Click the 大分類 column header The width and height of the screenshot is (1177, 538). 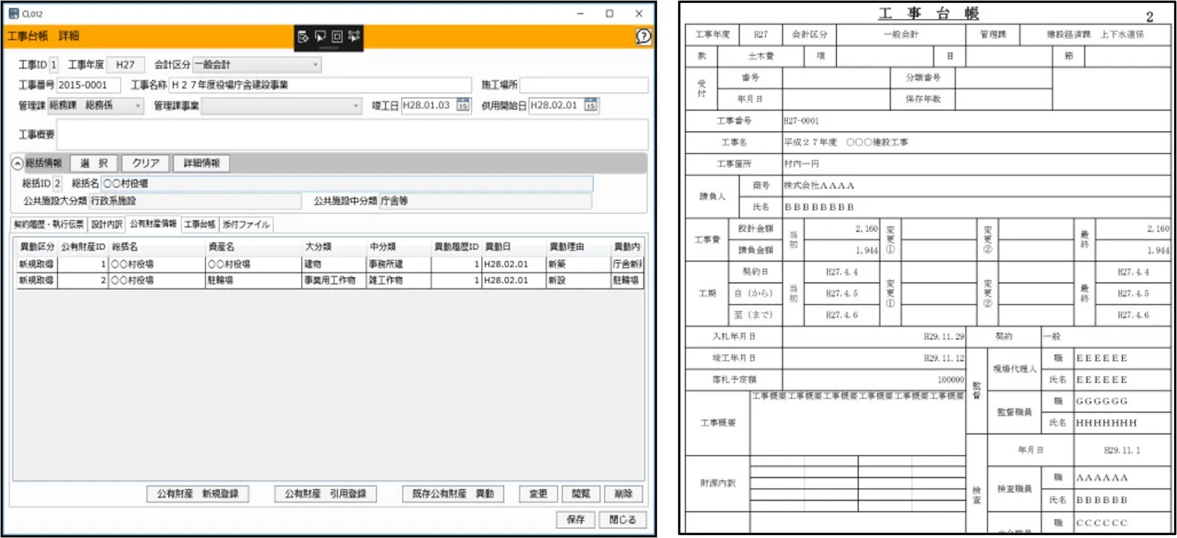tap(335, 247)
